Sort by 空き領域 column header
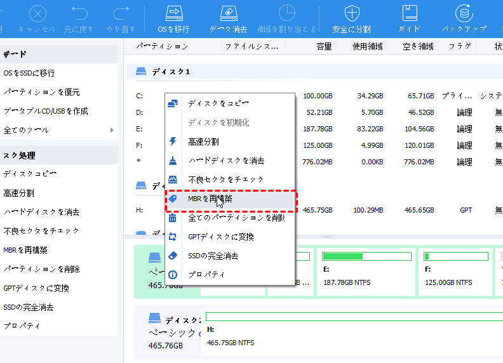The image size is (503, 363). 418,46
